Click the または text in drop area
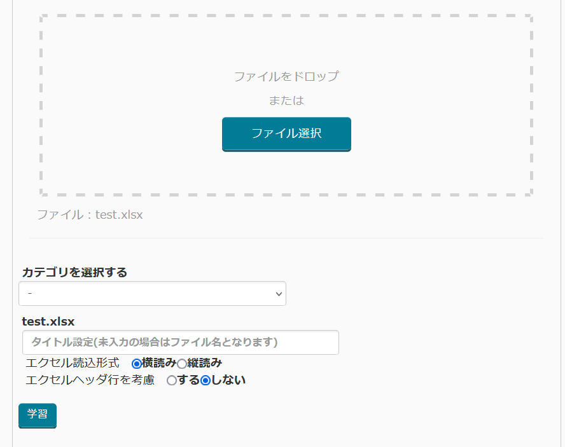The height and width of the screenshot is (447, 565). [286, 100]
